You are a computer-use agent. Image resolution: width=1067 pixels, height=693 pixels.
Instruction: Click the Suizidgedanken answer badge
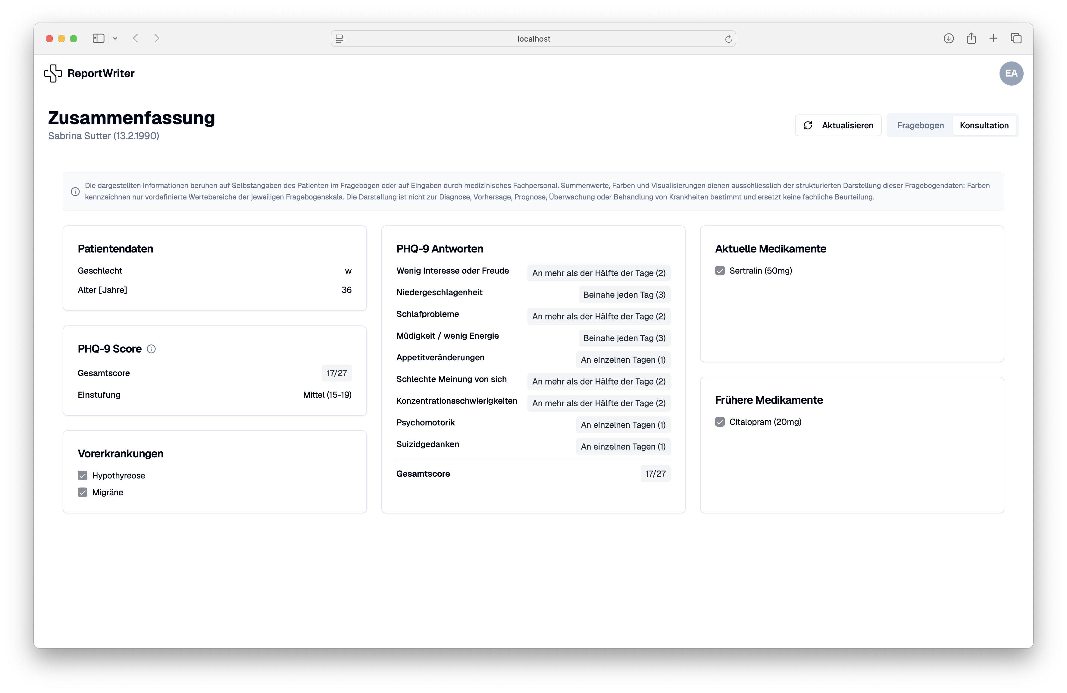(x=623, y=446)
